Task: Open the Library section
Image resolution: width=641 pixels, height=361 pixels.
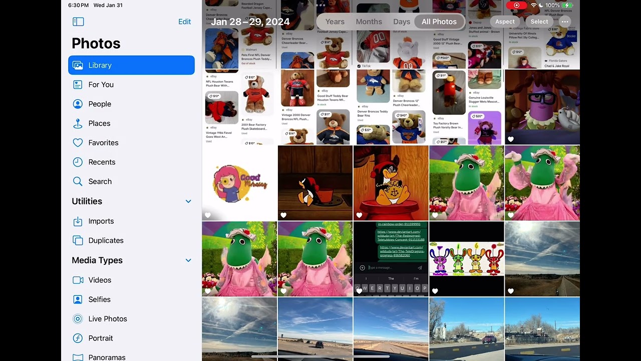Action: tap(131, 65)
